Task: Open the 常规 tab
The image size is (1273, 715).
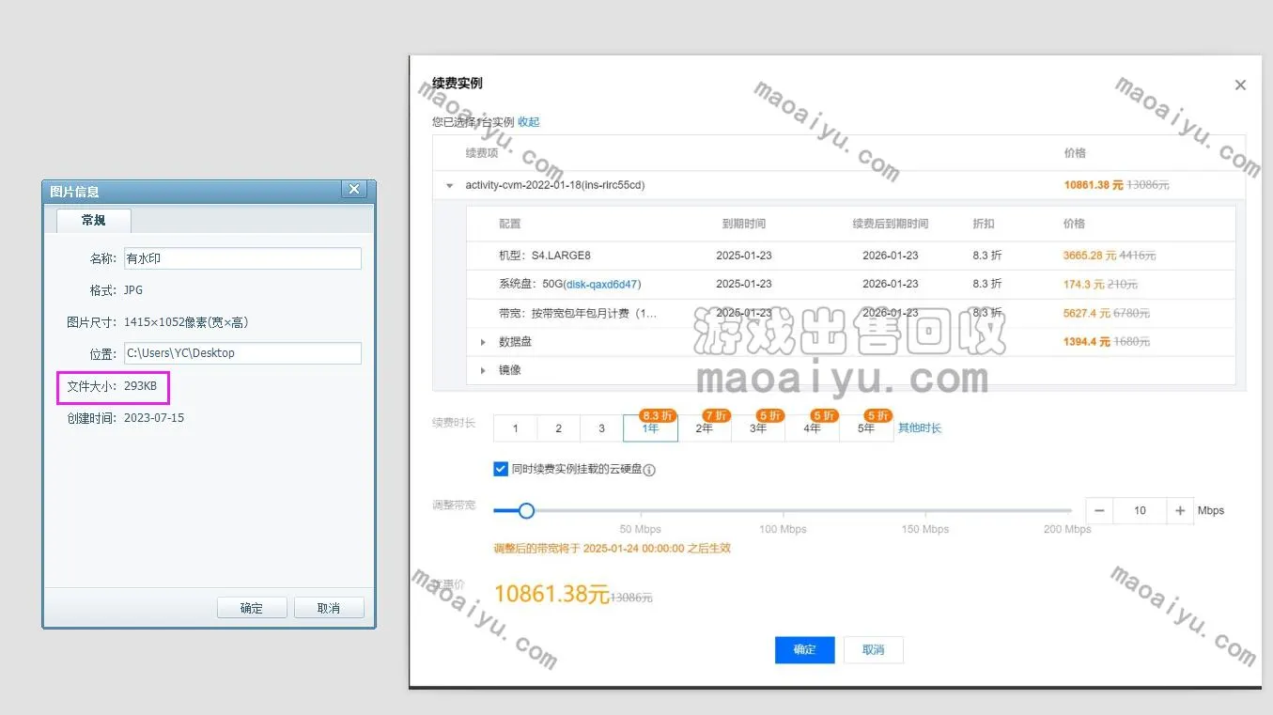Action: pos(94,221)
